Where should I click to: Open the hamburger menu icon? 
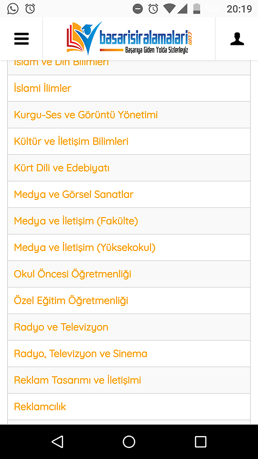click(x=21, y=39)
